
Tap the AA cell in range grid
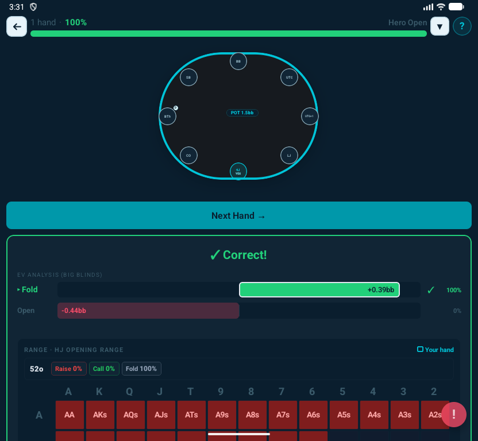(x=70, y=415)
